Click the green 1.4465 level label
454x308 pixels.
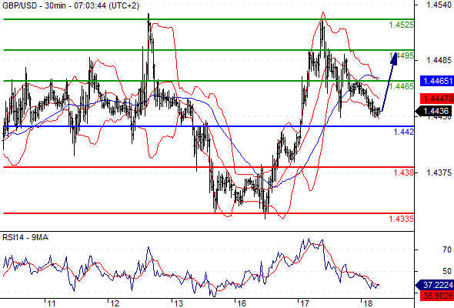coord(402,86)
